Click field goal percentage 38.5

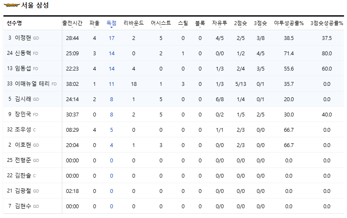[x=289, y=38]
